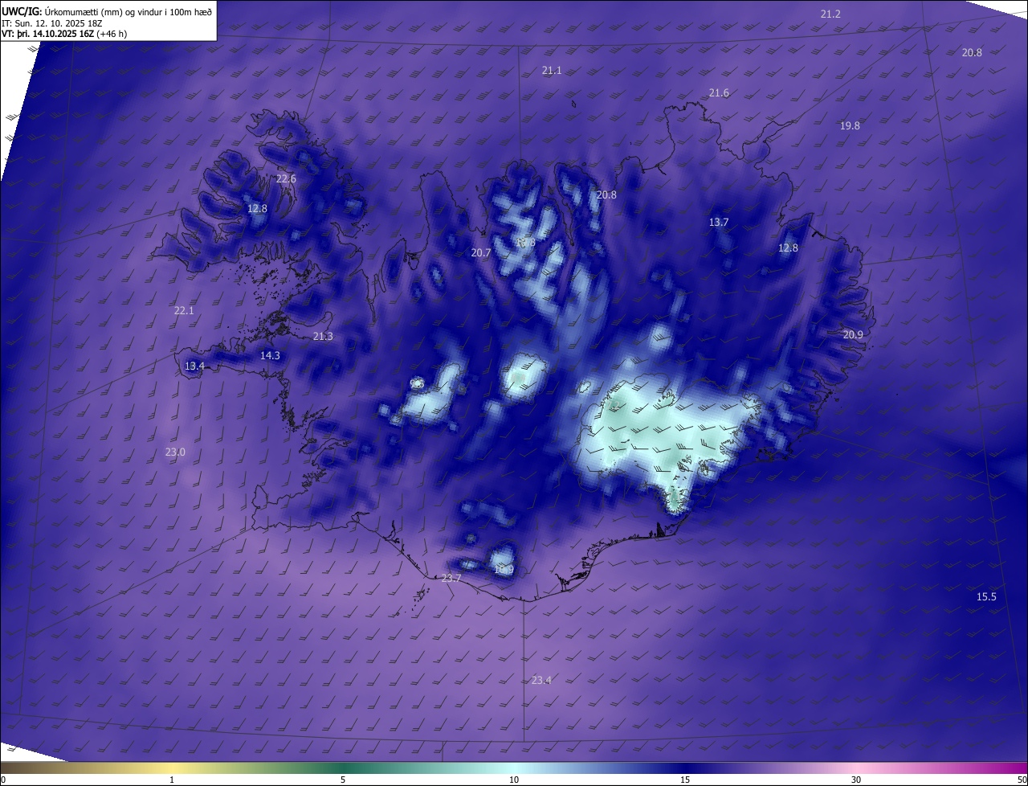Select the initial time line 'IT: Sun. 12. 10. 2025 18Z'

(51, 23)
